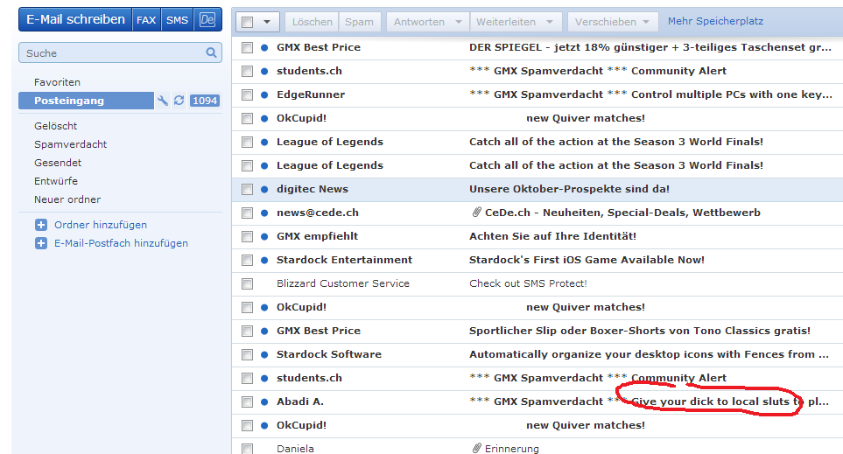
Task: Open the Gelöscht folder
Action: tap(55, 126)
